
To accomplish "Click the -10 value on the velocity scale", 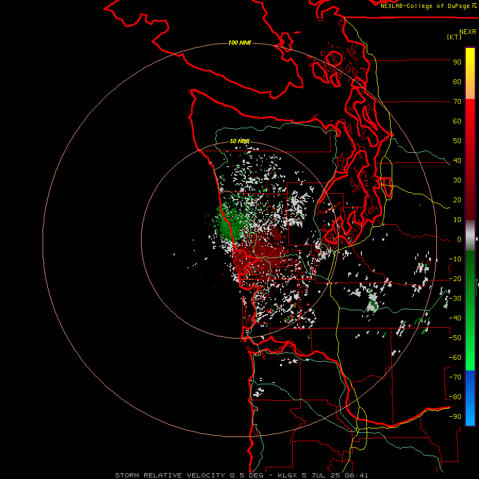I will [455, 259].
